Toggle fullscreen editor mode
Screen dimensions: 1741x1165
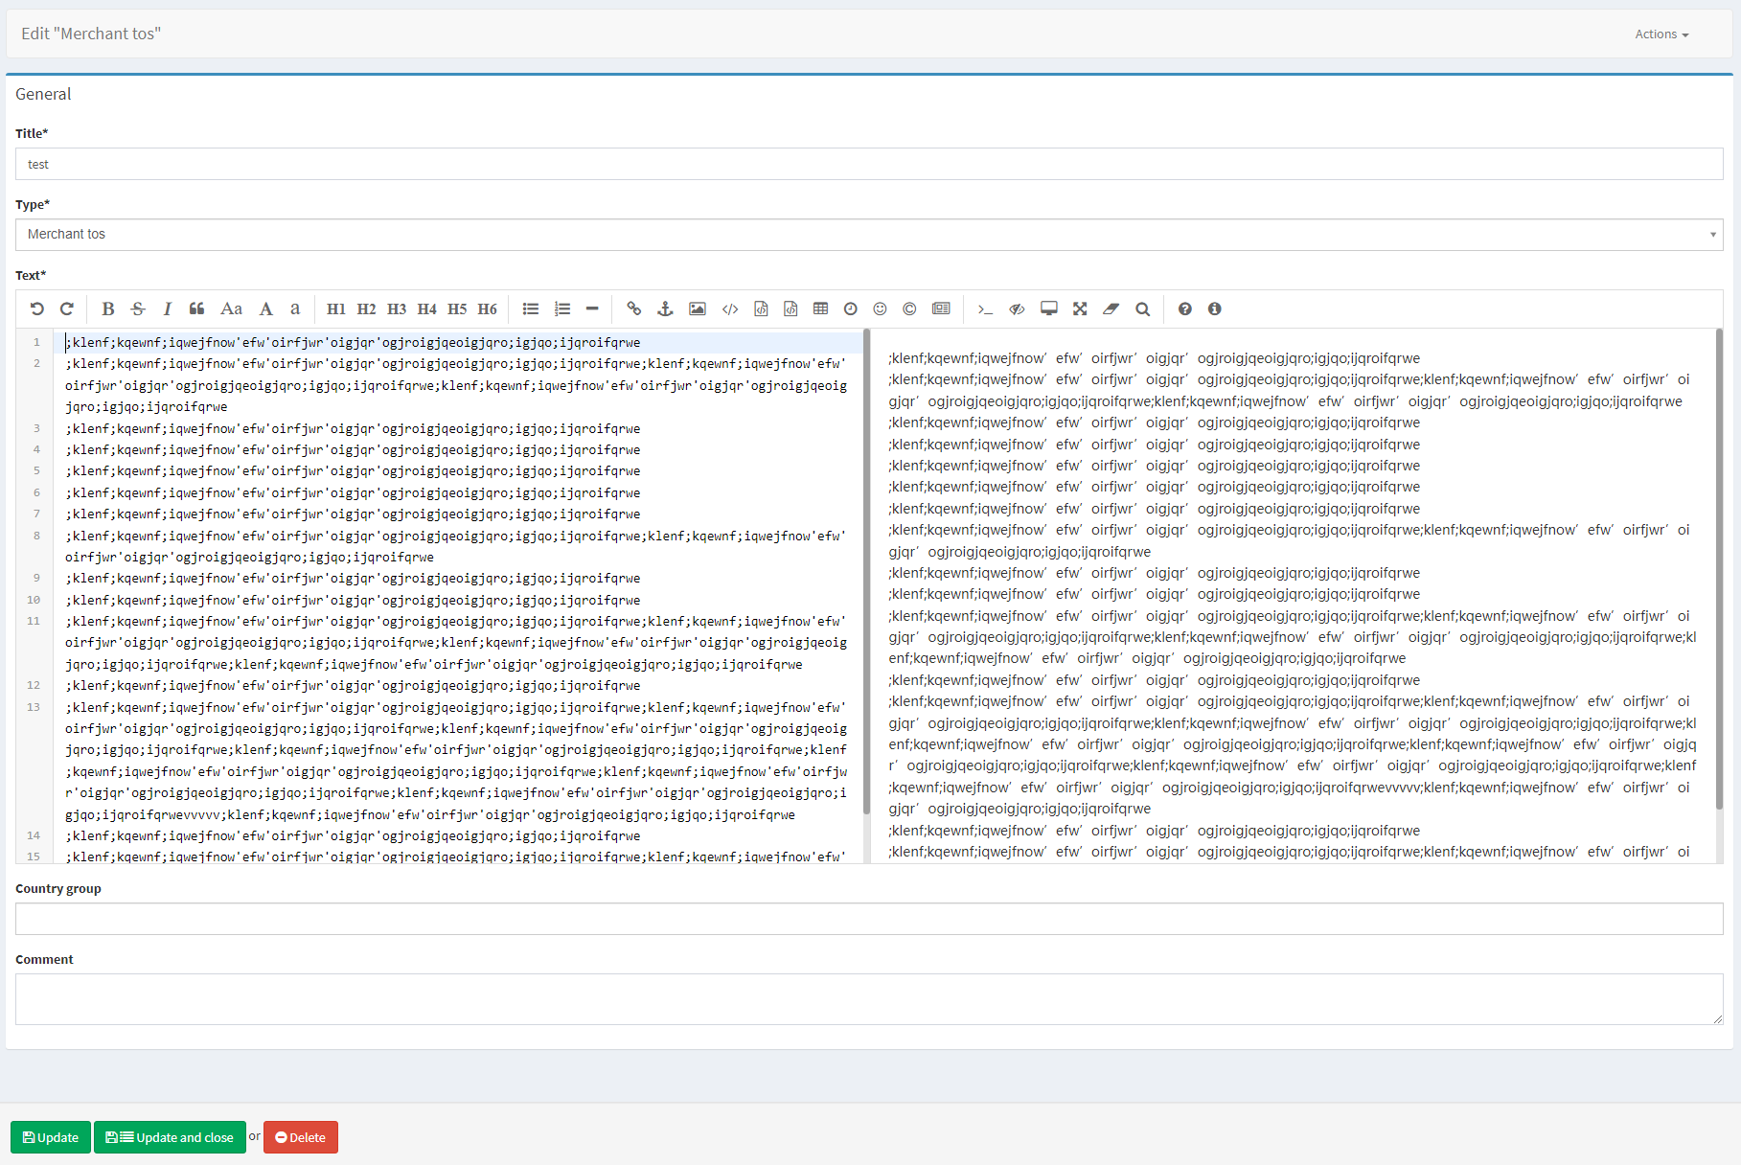pos(1080,308)
